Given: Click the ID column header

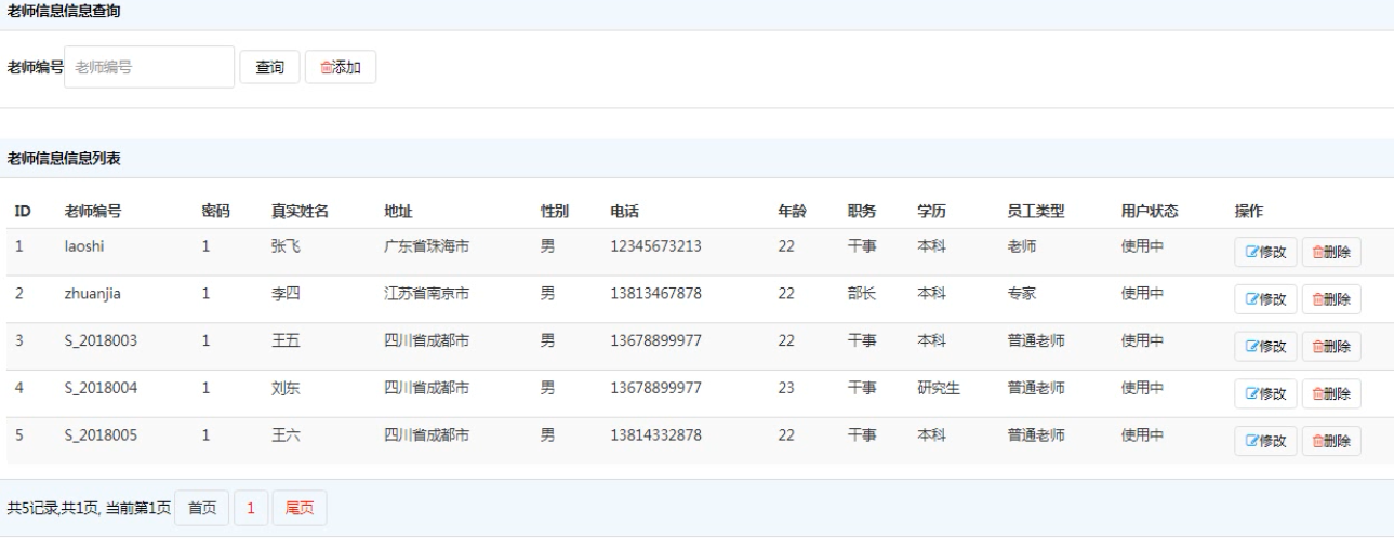Looking at the screenshot, I should (x=23, y=211).
